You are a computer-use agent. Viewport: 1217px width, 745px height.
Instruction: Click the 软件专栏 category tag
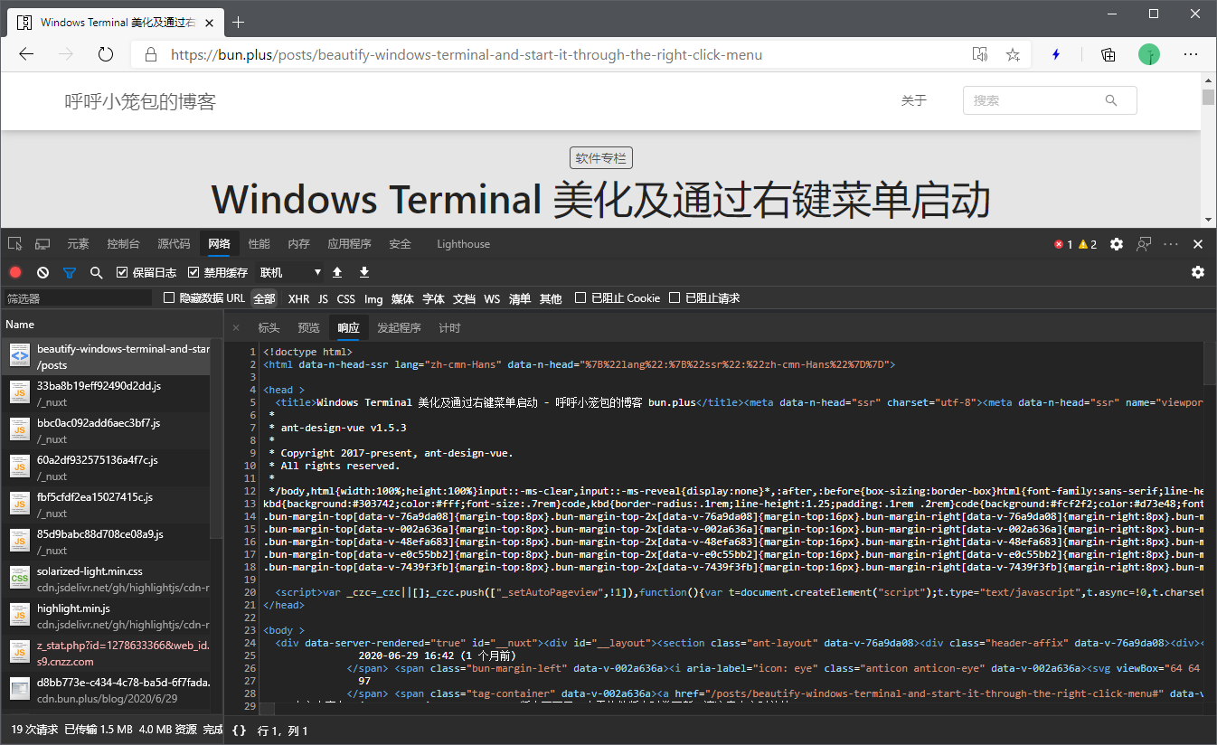pos(601,158)
